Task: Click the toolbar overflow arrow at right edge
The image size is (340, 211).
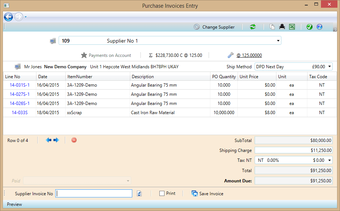Action: [x=335, y=29]
